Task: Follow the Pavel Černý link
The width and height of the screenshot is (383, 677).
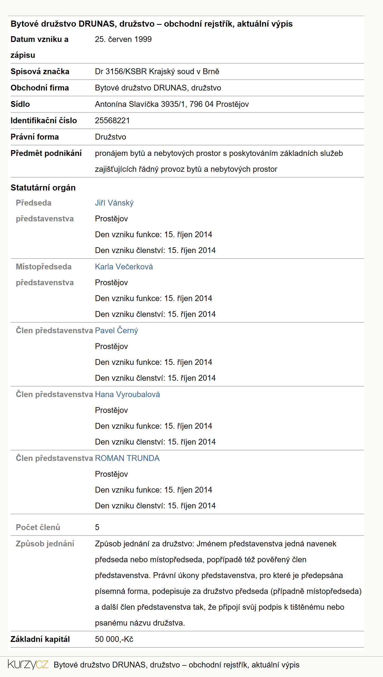Action: click(116, 331)
